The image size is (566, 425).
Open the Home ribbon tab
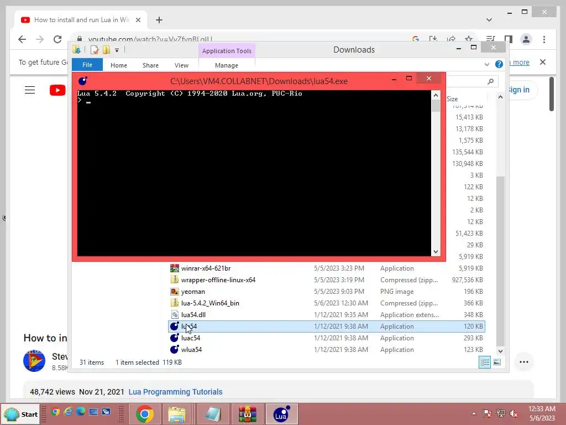click(119, 65)
